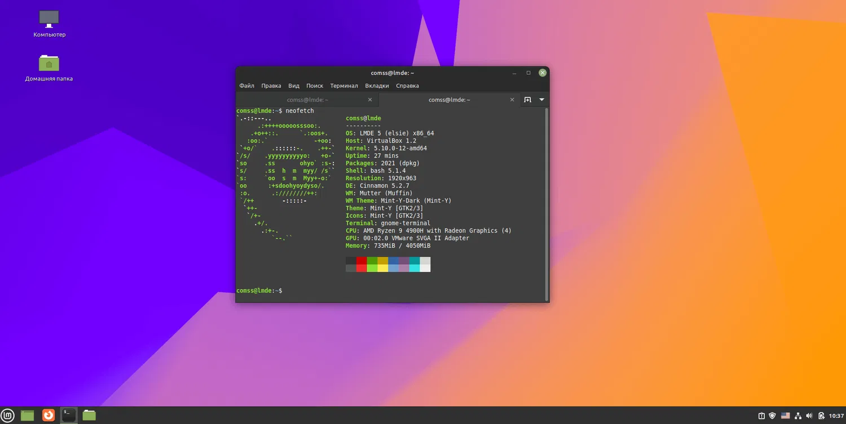
Task: Switch keyboard layout via the US flag icon
Action: pos(786,416)
